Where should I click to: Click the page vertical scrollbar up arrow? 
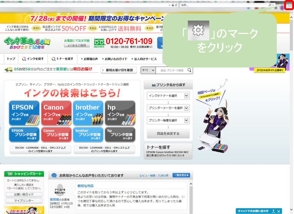pos(291,17)
